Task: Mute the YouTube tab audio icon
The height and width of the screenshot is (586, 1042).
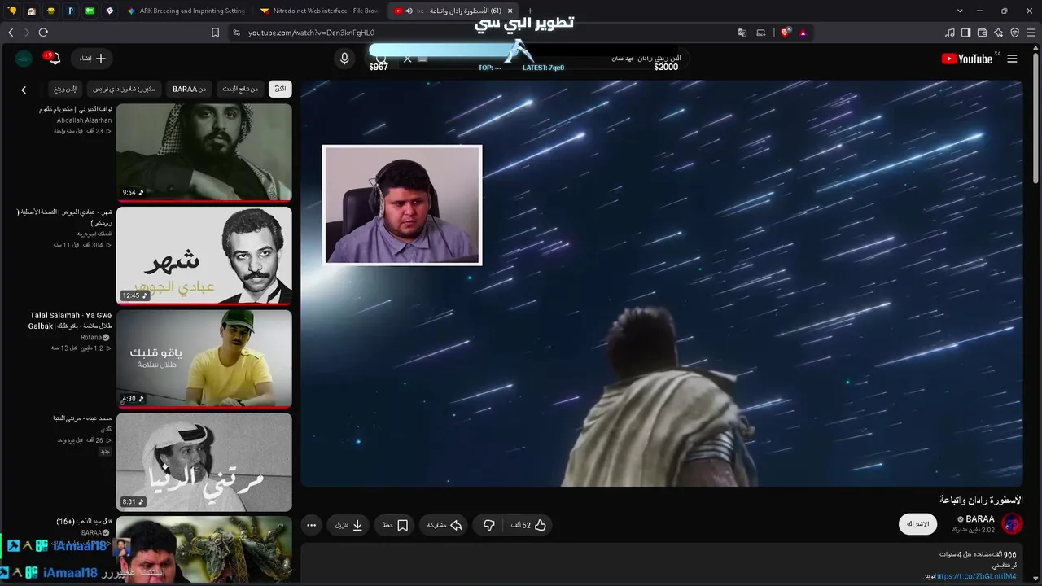Action: [x=409, y=11]
